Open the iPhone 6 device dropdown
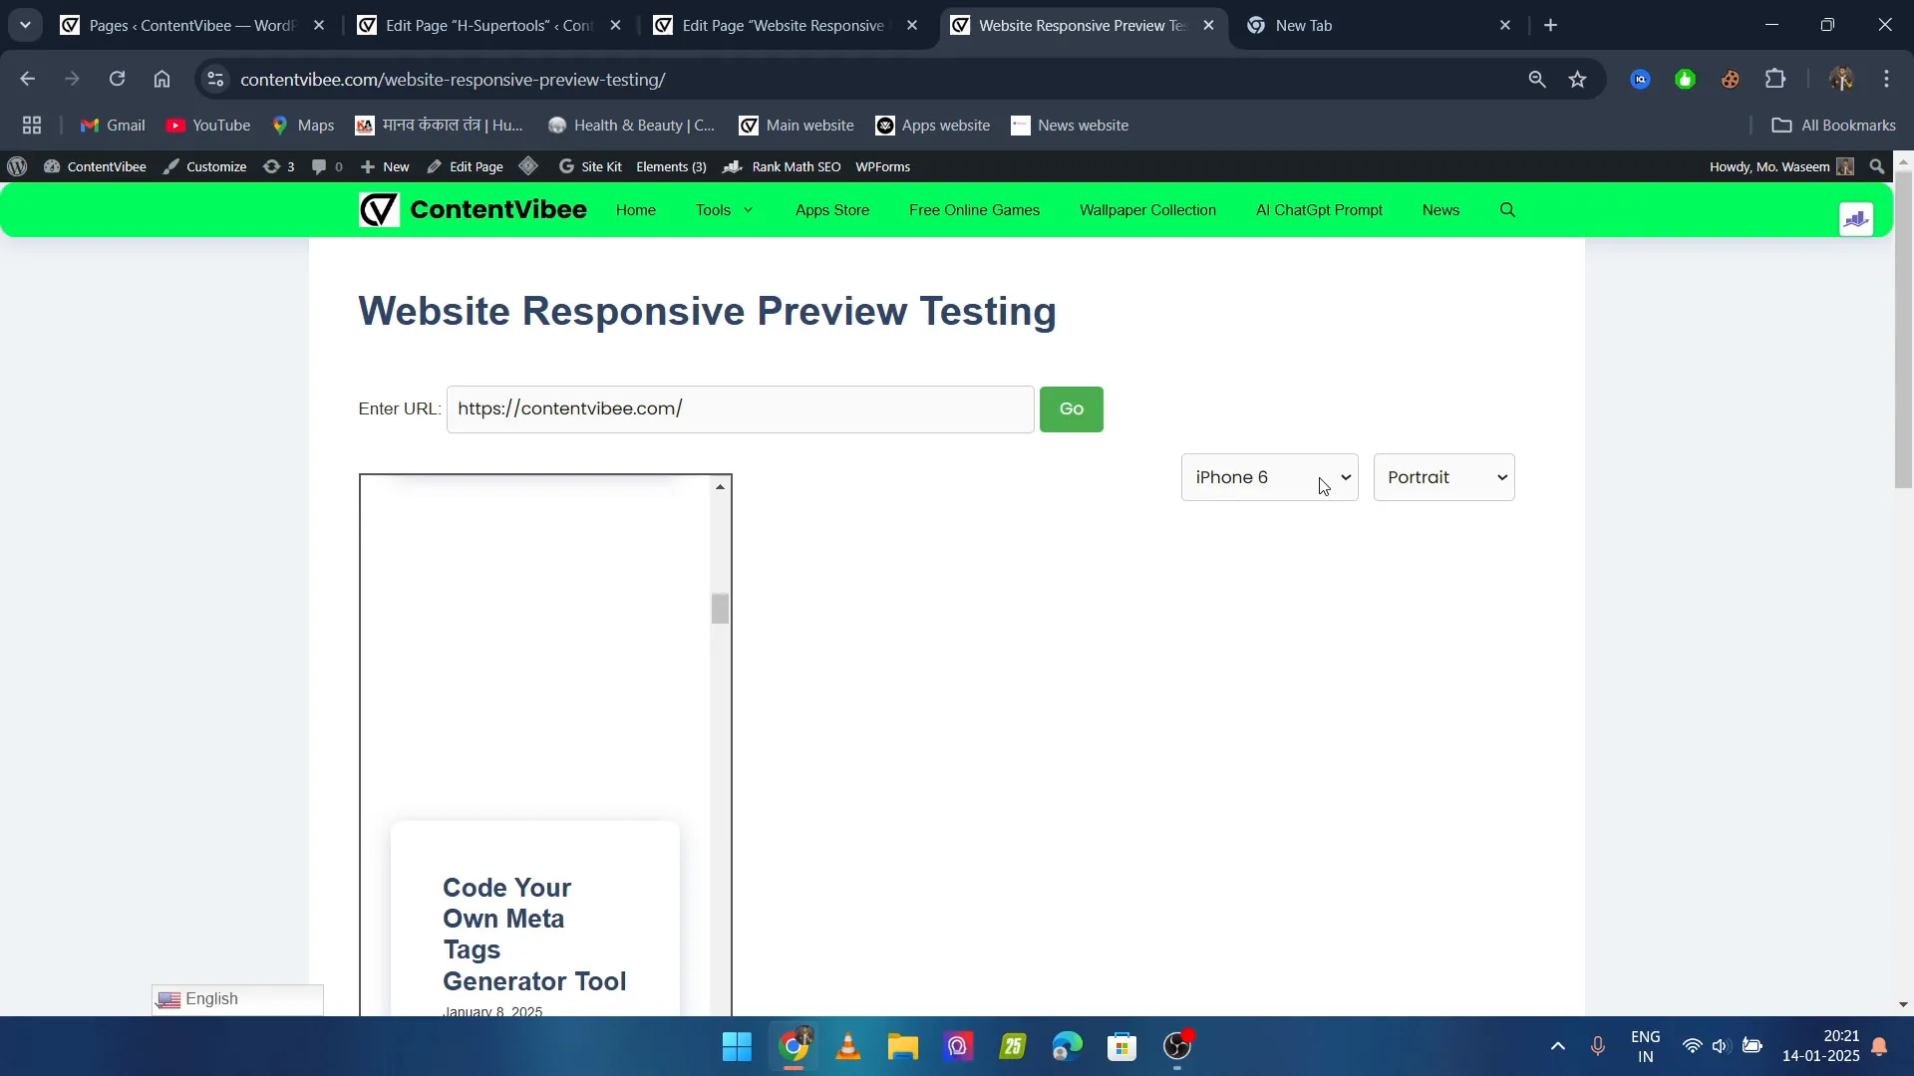Image resolution: width=1914 pixels, height=1076 pixels. (1269, 477)
